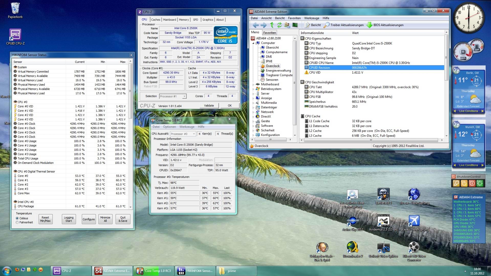Expand the Motherboard tree node
Image resolution: width=491 pixels, height=276 pixels.
254,84
